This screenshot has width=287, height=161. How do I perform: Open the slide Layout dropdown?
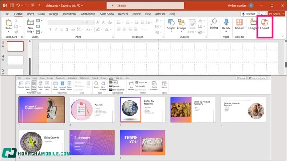pos(39,20)
